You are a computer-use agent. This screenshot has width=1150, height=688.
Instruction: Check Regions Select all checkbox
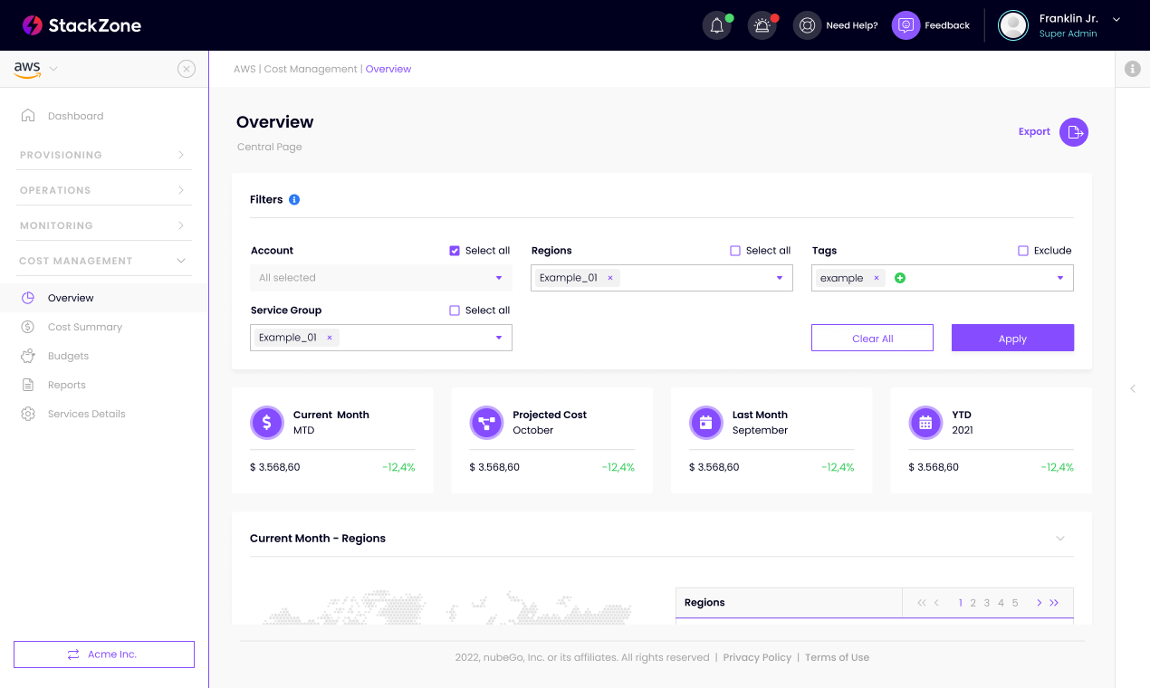(735, 251)
